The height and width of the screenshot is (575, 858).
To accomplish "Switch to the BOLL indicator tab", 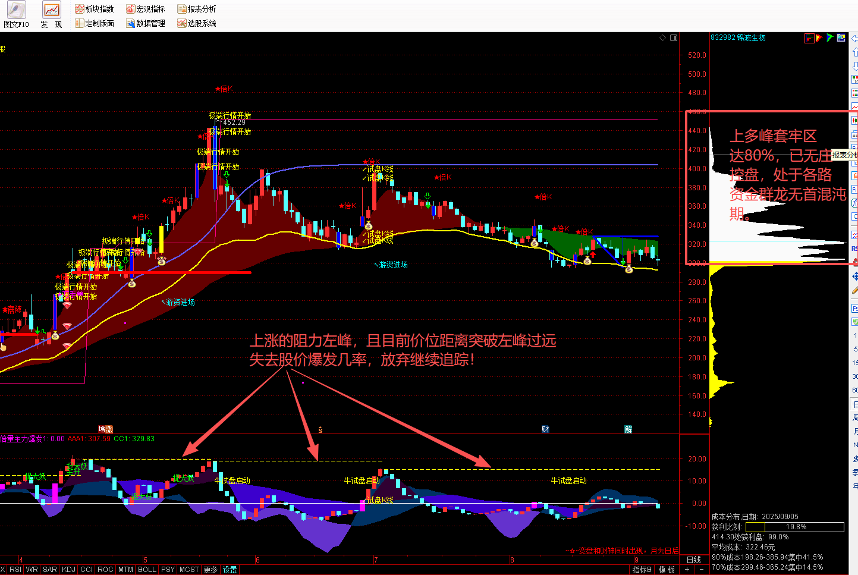I will coord(147,570).
